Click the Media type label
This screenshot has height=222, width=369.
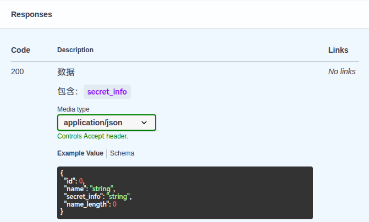coord(73,109)
